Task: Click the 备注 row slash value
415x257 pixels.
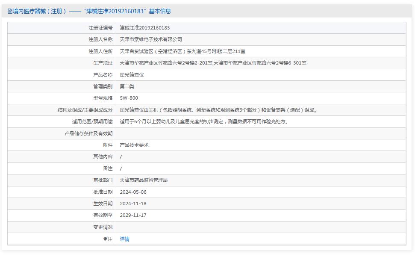Action: pyautogui.click(x=121, y=168)
